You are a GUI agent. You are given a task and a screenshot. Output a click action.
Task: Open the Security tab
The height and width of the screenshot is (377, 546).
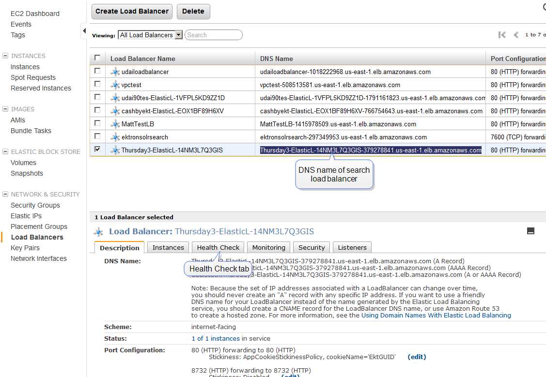point(312,247)
